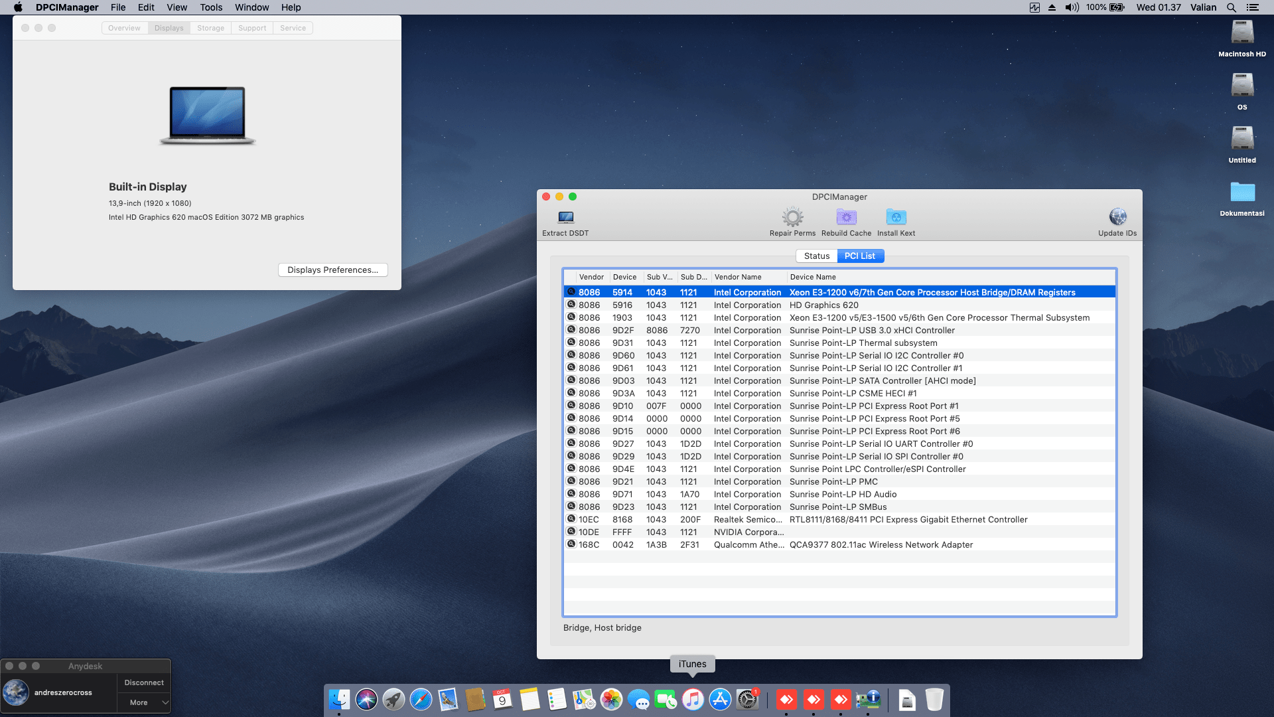Viewport: 1274px width, 717px height.
Task: Open Maps from the Dock
Action: coord(584,699)
